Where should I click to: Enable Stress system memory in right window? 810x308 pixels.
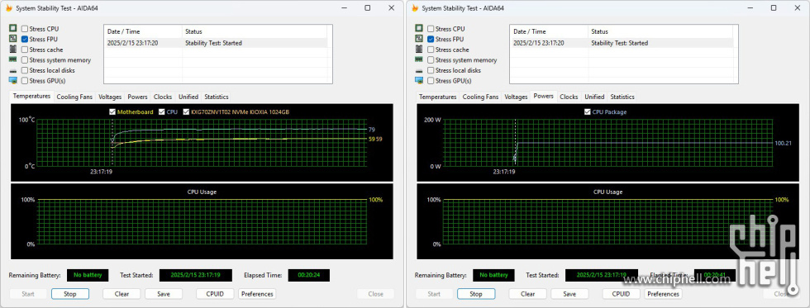[431, 59]
